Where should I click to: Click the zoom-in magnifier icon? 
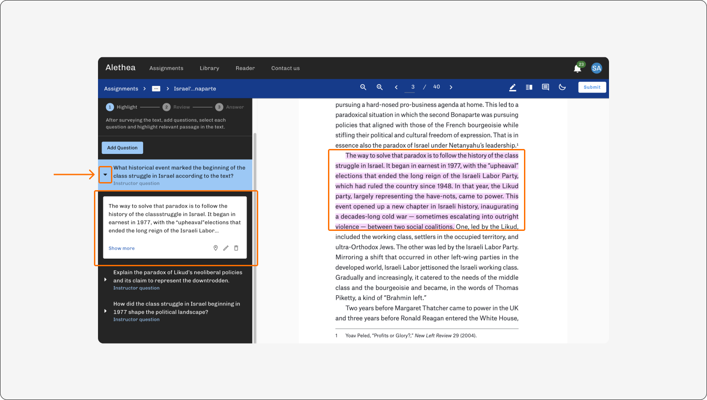click(x=379, y=87)
